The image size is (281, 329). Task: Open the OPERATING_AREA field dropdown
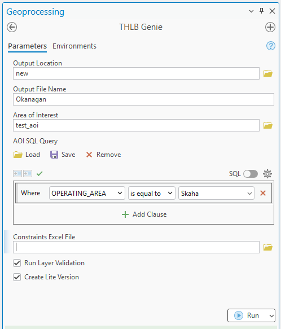(87, 193)
